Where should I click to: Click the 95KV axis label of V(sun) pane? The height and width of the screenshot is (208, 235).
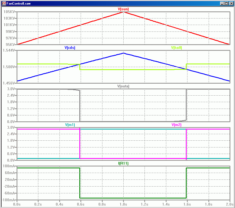point(10,45)
